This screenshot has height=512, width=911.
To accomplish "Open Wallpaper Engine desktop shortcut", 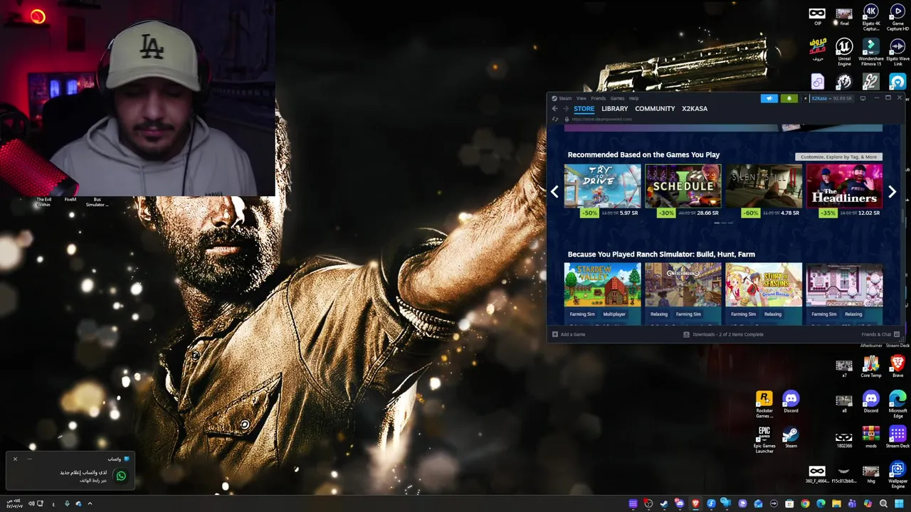I will coord(898,474).
